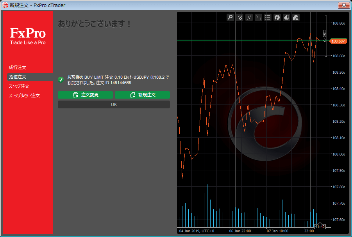Open the cBots/objects leaf-shaped chart icon
352x237 pixels.
click(x=286, y=17)
